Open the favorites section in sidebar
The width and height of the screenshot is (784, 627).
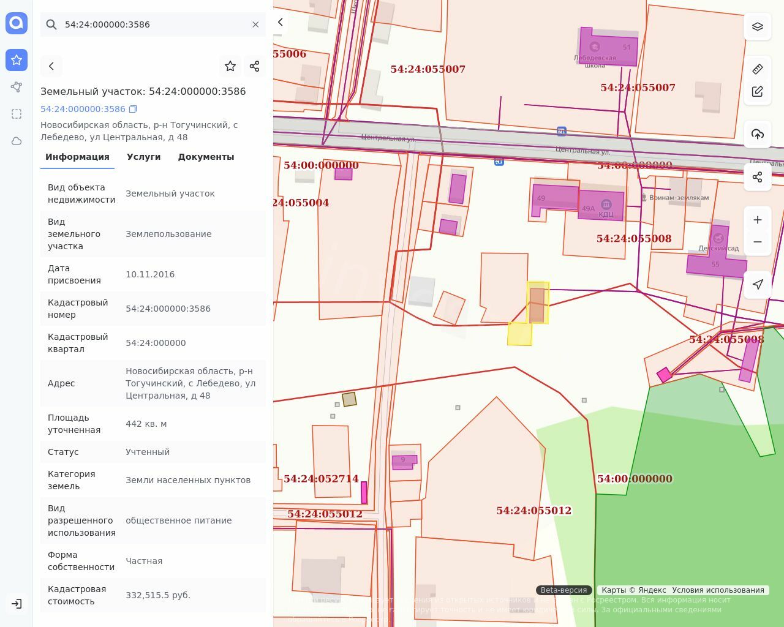[17, 60]
